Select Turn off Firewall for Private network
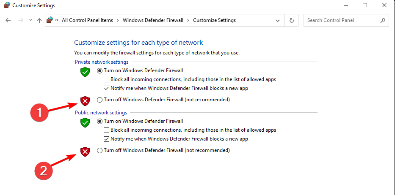Viewport: 395px width, 195px height. tap(99, 100)
